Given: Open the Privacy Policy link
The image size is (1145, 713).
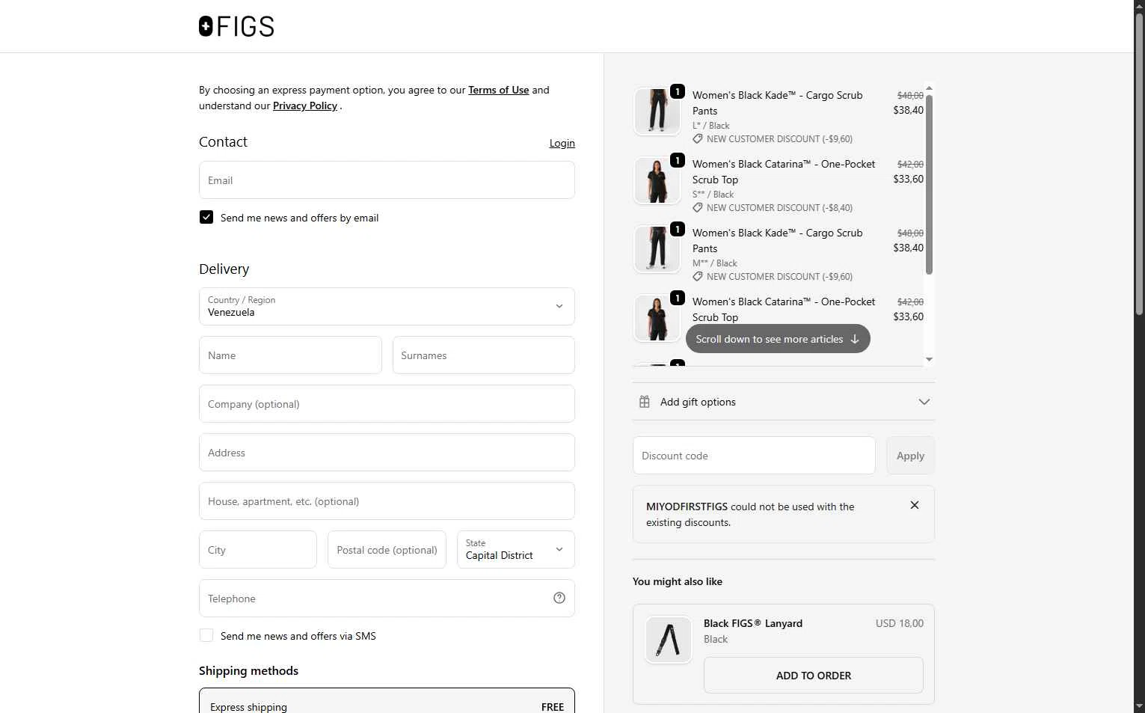Looking at the screenshot, I should click(x=305, y=105).
